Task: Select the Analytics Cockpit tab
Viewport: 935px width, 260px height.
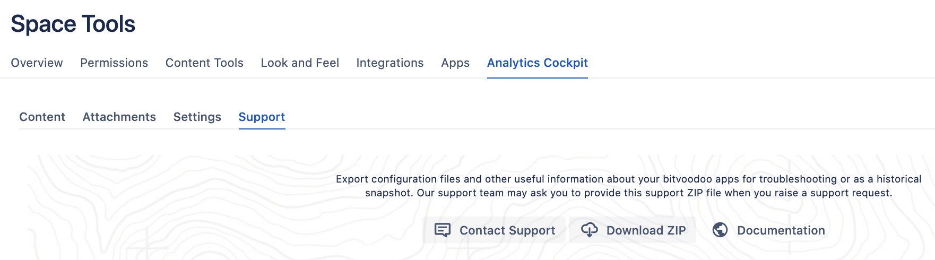Action: (537, 63)
